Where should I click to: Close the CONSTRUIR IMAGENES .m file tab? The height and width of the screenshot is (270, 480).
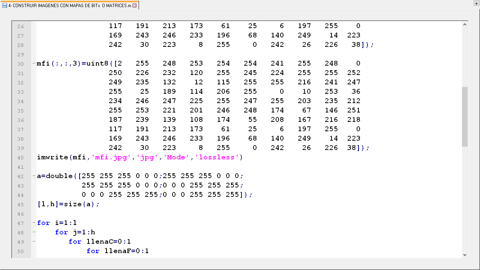coord(135,6)
